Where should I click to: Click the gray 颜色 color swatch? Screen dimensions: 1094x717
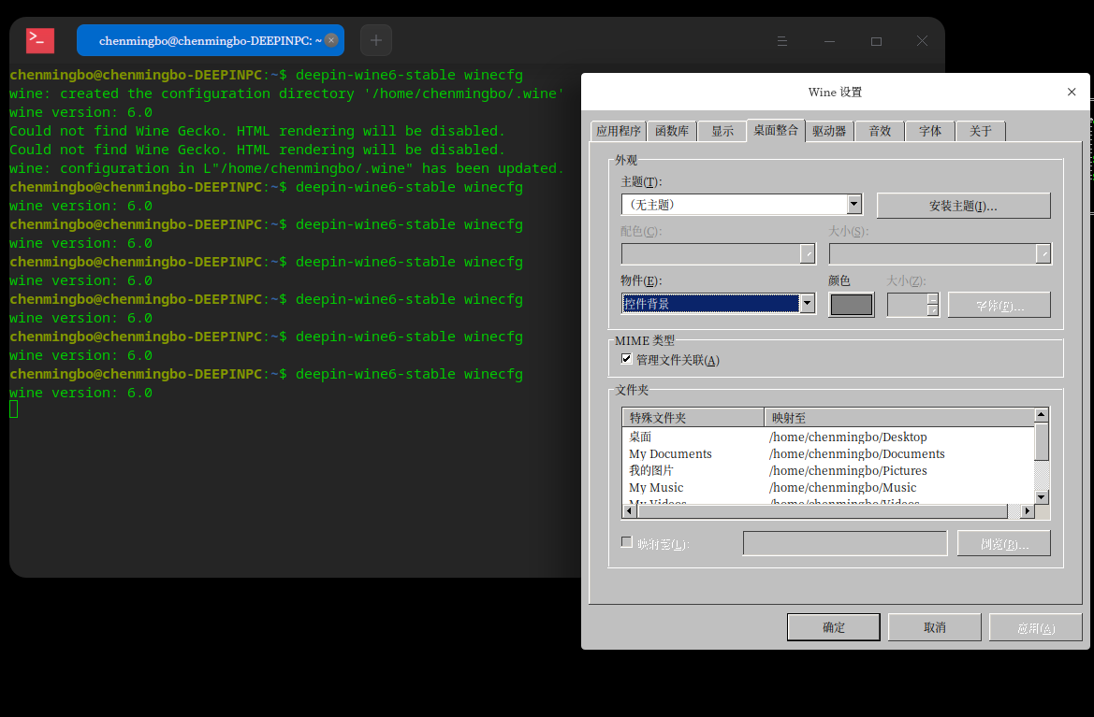pyautogui.click(x=851, y=305)
